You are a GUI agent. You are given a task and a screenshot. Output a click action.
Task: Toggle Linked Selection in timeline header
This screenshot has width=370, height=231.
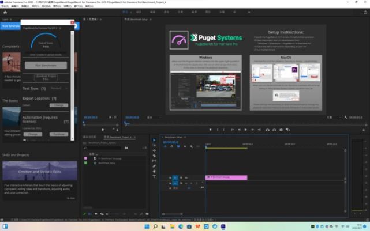click(178, 147)
